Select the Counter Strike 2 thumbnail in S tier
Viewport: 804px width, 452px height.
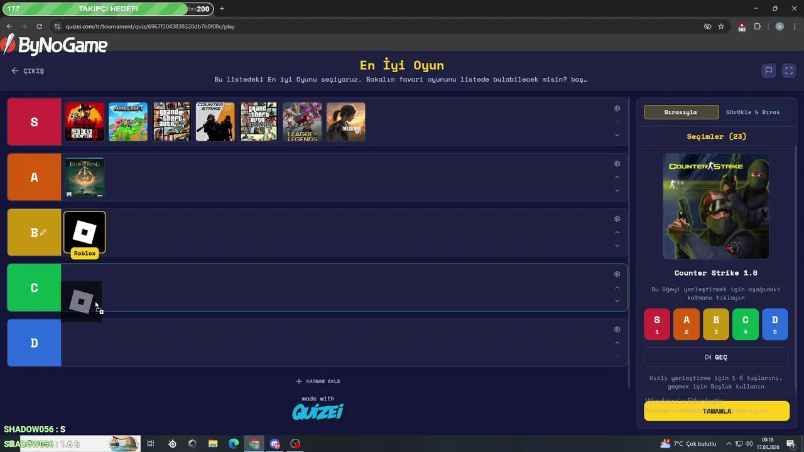click(215, 122)
